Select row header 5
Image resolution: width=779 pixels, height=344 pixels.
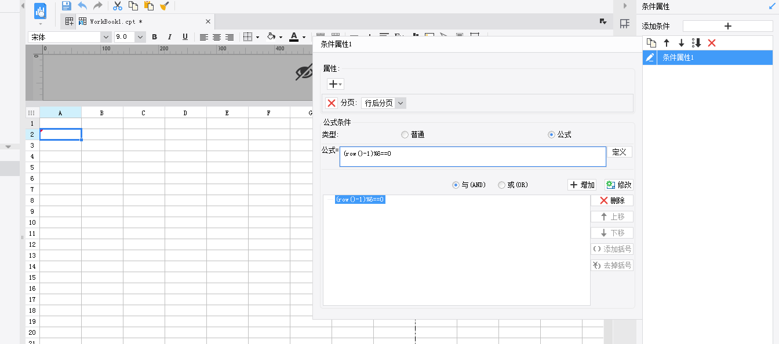(32, 167)
